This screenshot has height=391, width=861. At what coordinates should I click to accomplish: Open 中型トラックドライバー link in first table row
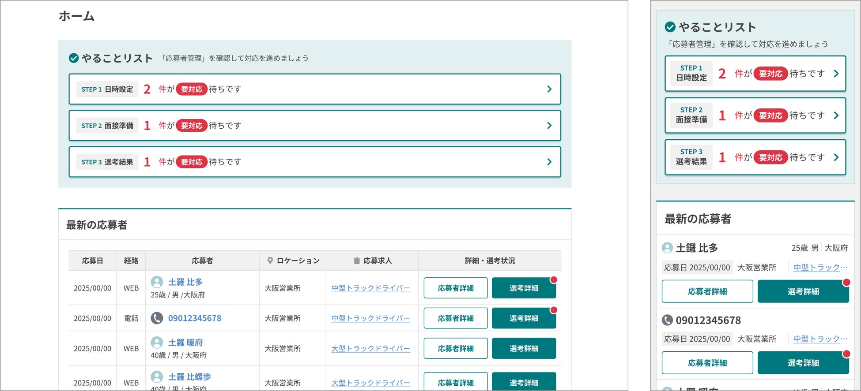[x=370, y=288]
